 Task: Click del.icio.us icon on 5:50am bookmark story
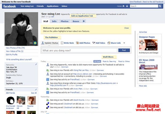[48, 104]
